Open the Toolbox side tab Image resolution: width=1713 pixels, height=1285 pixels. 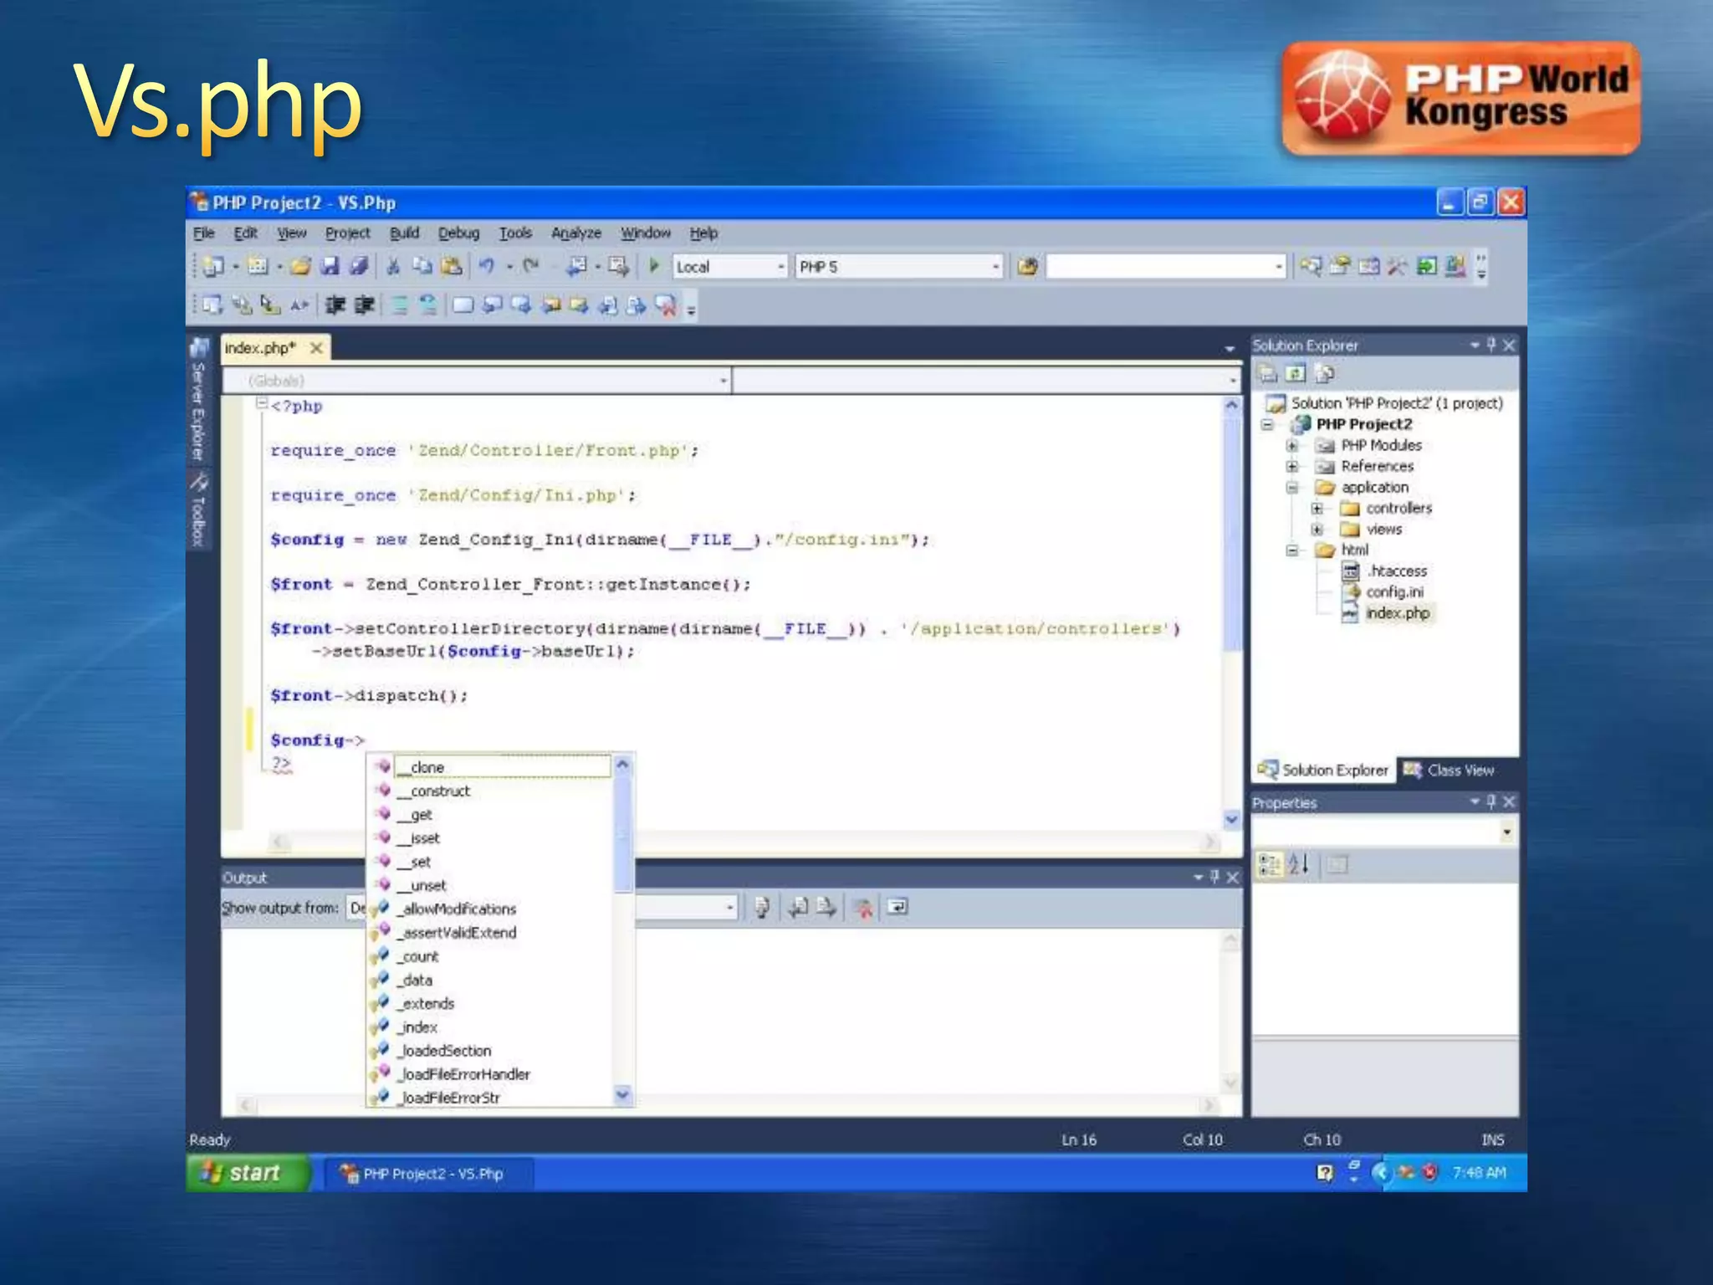click(x=198, y=509)
